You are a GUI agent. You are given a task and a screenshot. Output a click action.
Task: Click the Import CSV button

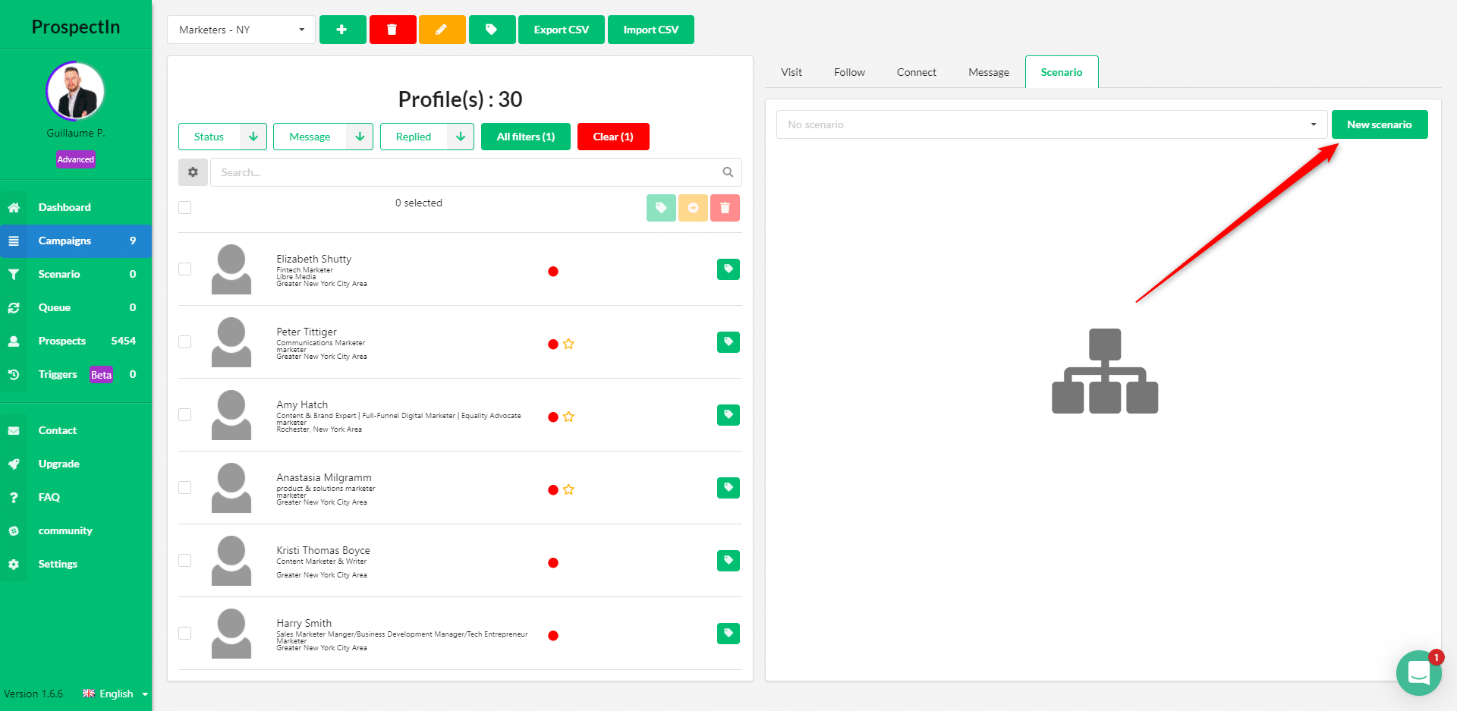coord(651,30)
